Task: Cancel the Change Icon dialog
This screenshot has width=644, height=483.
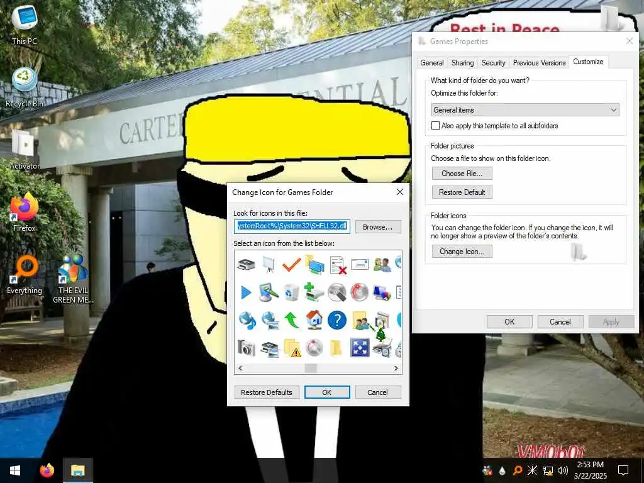Action: click(x=378, y=392)
